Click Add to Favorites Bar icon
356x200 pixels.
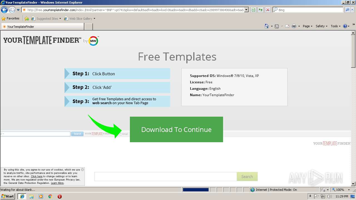pos(27,19)
